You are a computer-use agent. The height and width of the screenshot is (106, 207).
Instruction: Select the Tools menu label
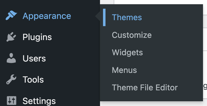33,80
